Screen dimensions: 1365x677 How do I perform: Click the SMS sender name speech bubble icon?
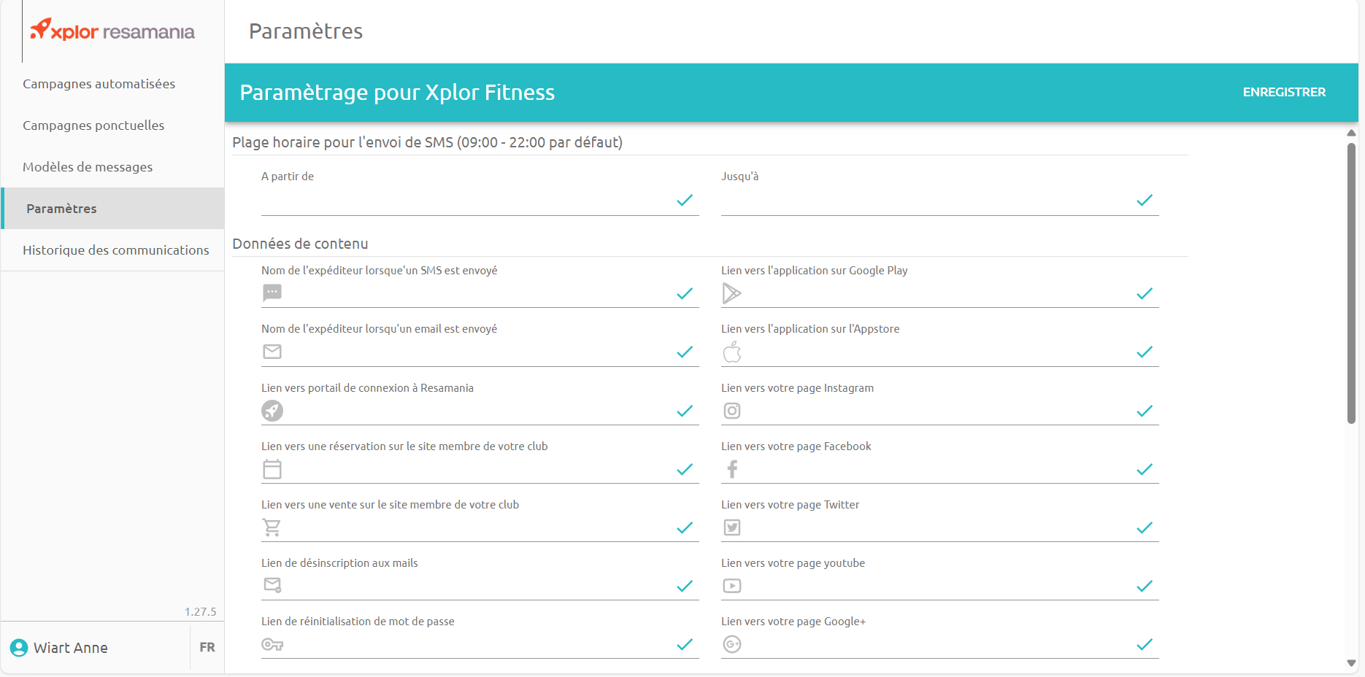point(272,293)
